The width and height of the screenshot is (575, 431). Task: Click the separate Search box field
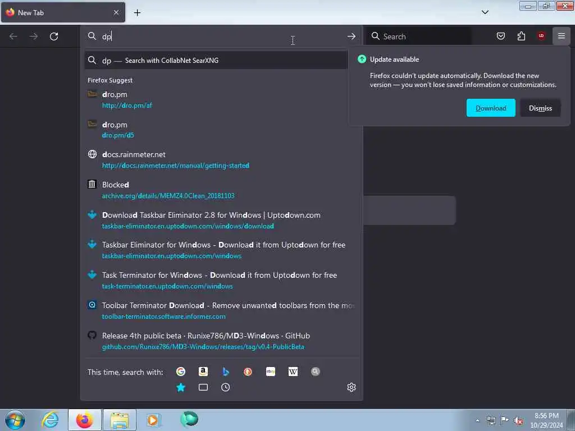pyautogui.click(x=418, y=36)
